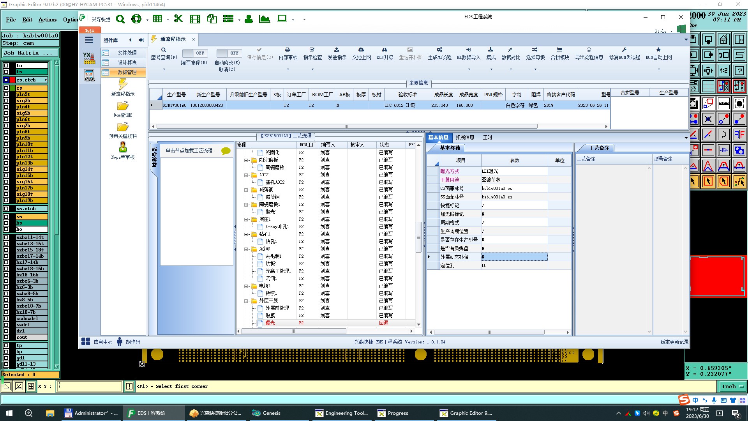Click the 文控上网 cloud icon

[361, 50]
